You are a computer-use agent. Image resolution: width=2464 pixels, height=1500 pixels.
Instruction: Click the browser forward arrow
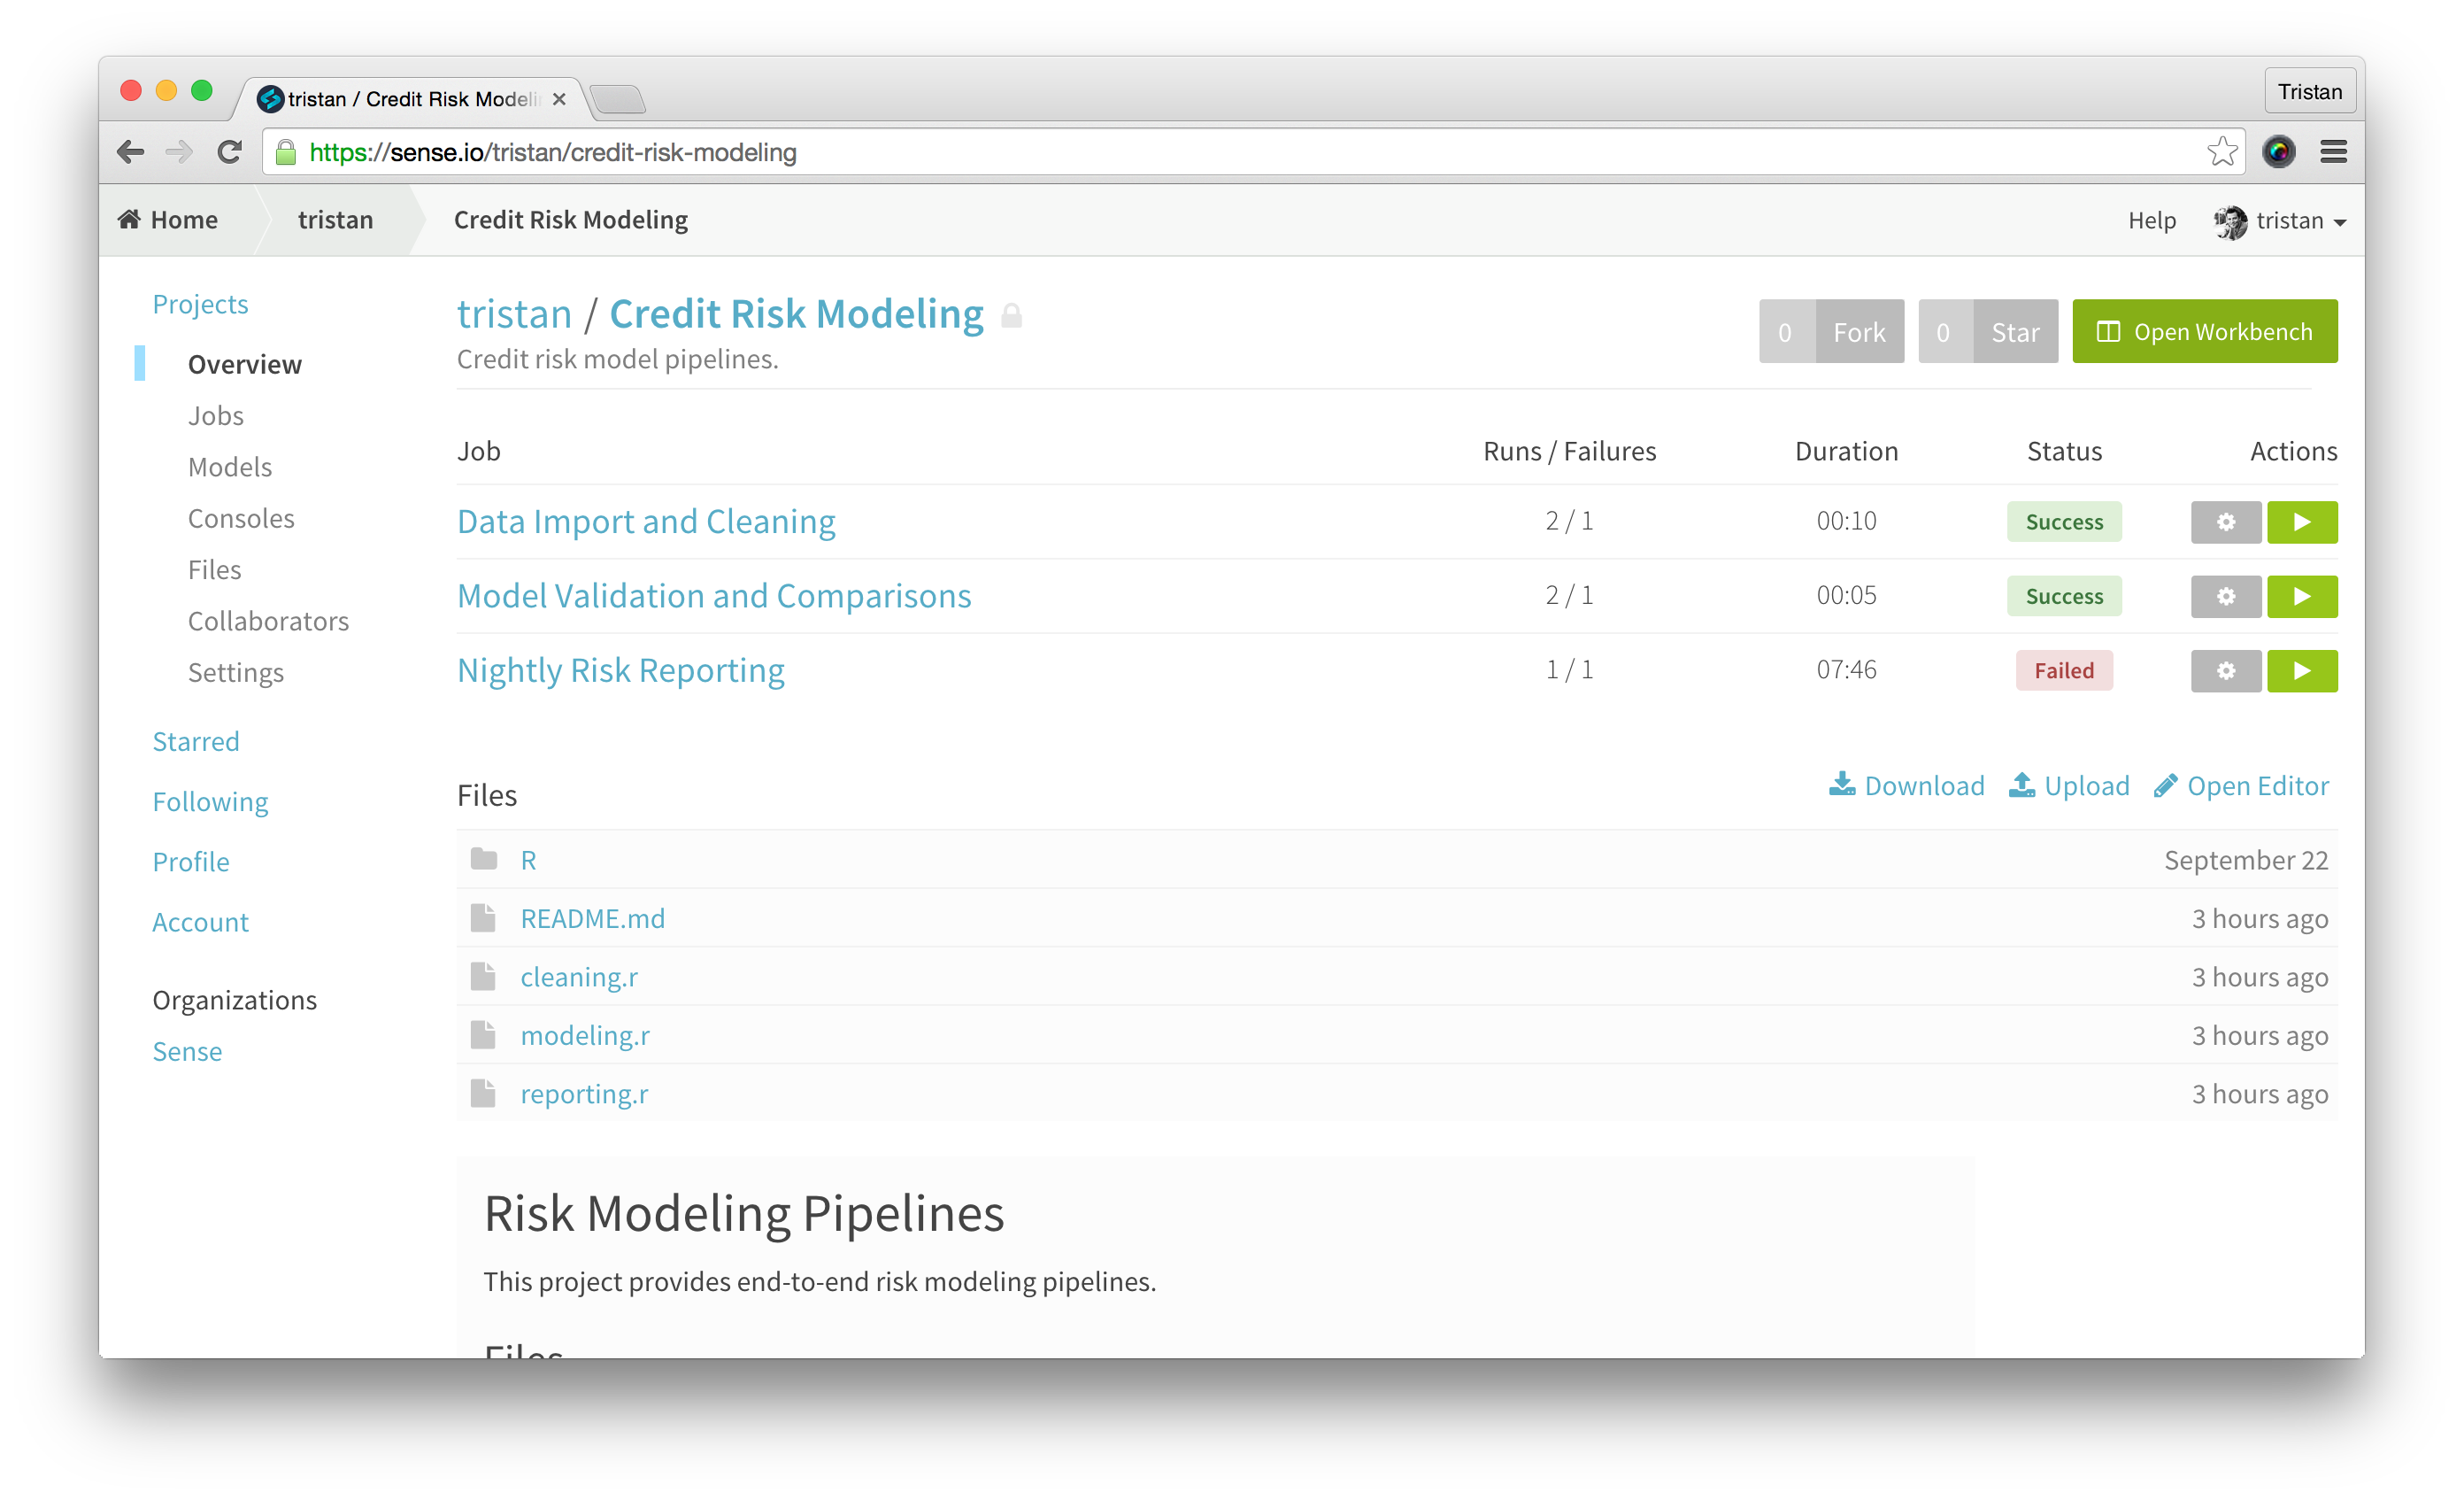tap(179, 152)
